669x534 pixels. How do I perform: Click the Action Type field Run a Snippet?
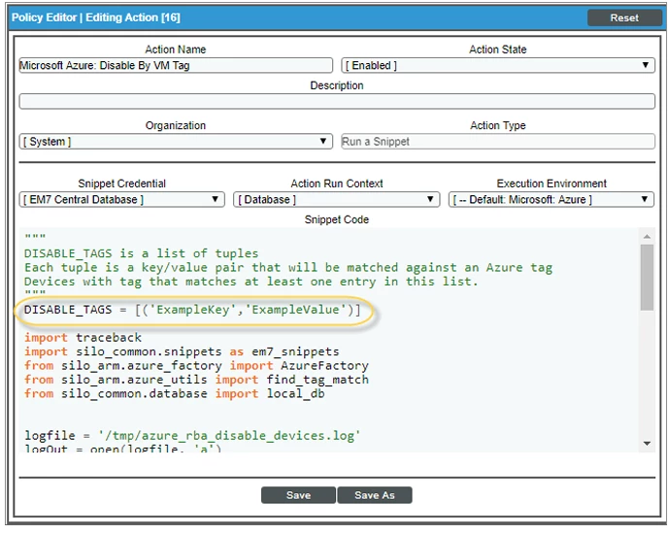tap(498, 141)
